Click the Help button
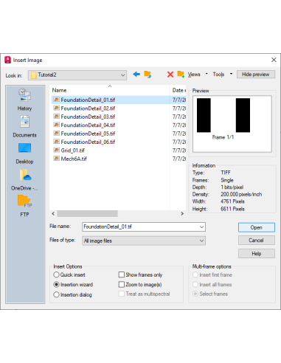Image resolution: width=281 pixels, height=363 pixels. [257, 254]
